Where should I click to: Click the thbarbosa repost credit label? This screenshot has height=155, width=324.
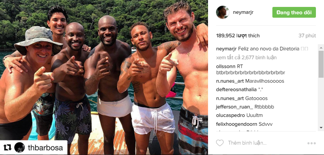tap(45, 148)
